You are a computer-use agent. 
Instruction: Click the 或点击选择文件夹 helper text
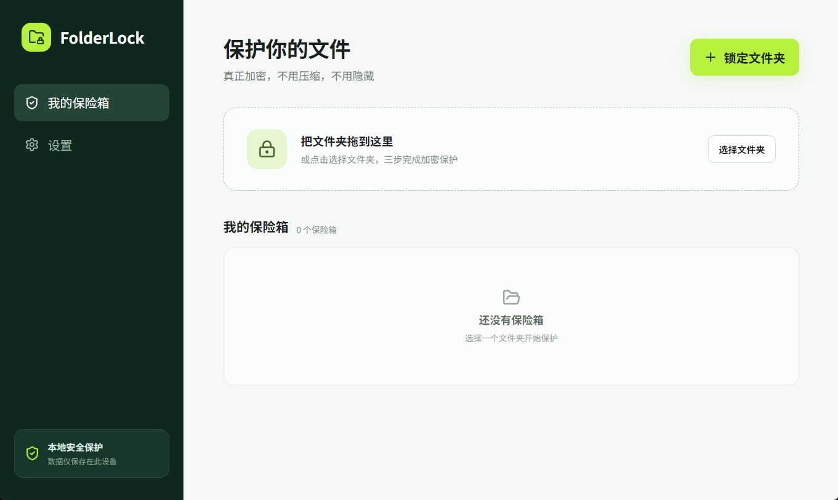[x=379, y=160]
